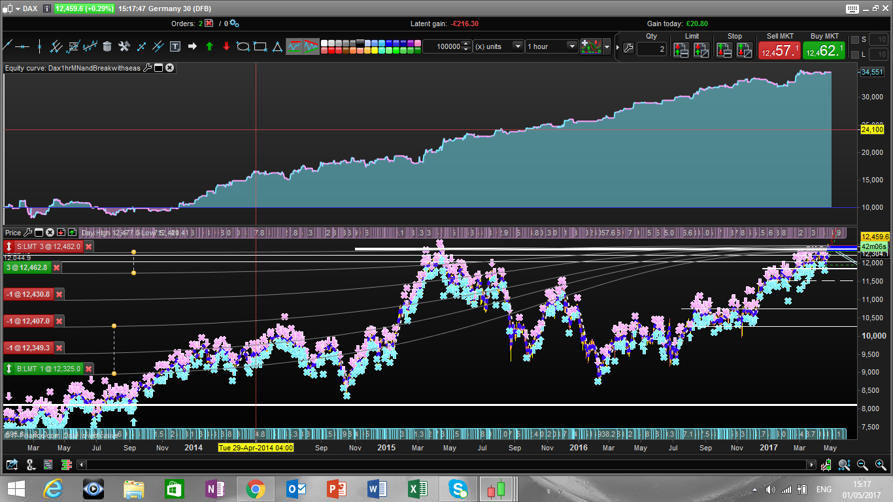
Task: Expand the indicator button dropdown arrow
Action: click(x=607, y=47)
